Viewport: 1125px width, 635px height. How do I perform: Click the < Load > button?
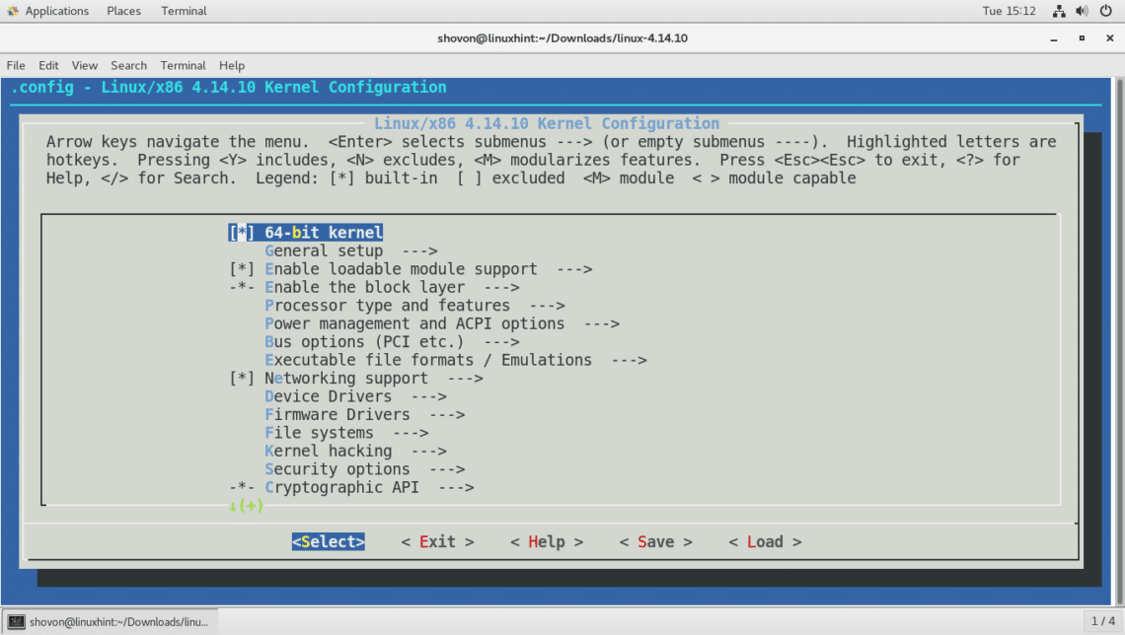pyautogui.click(x=765, y=542)
